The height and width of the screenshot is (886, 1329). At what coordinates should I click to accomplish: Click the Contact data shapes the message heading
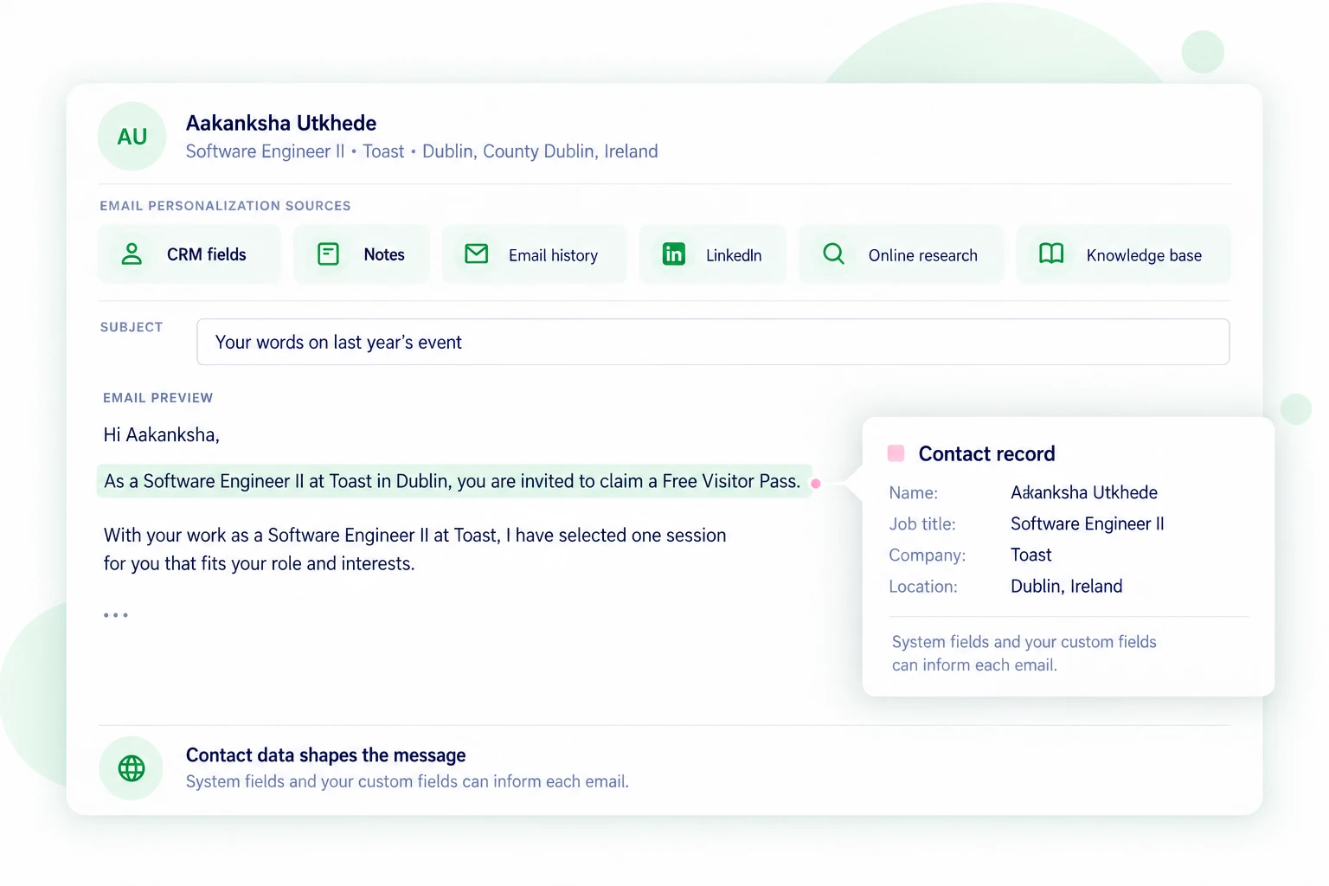point(326,755)
